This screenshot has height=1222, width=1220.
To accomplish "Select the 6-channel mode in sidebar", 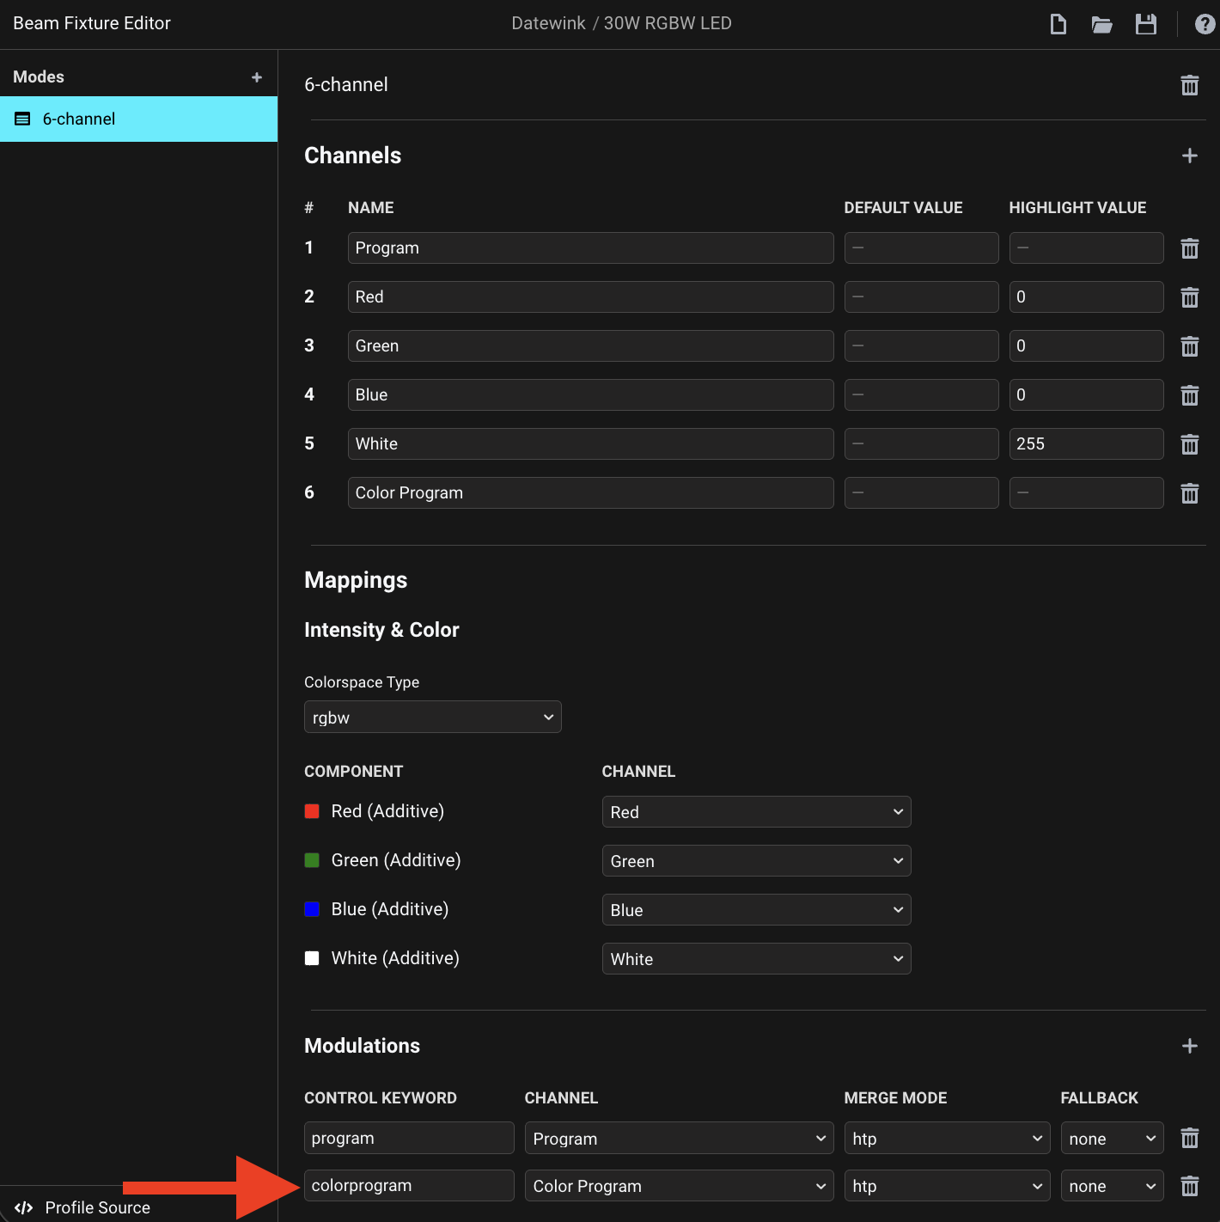I will (138, 119).
